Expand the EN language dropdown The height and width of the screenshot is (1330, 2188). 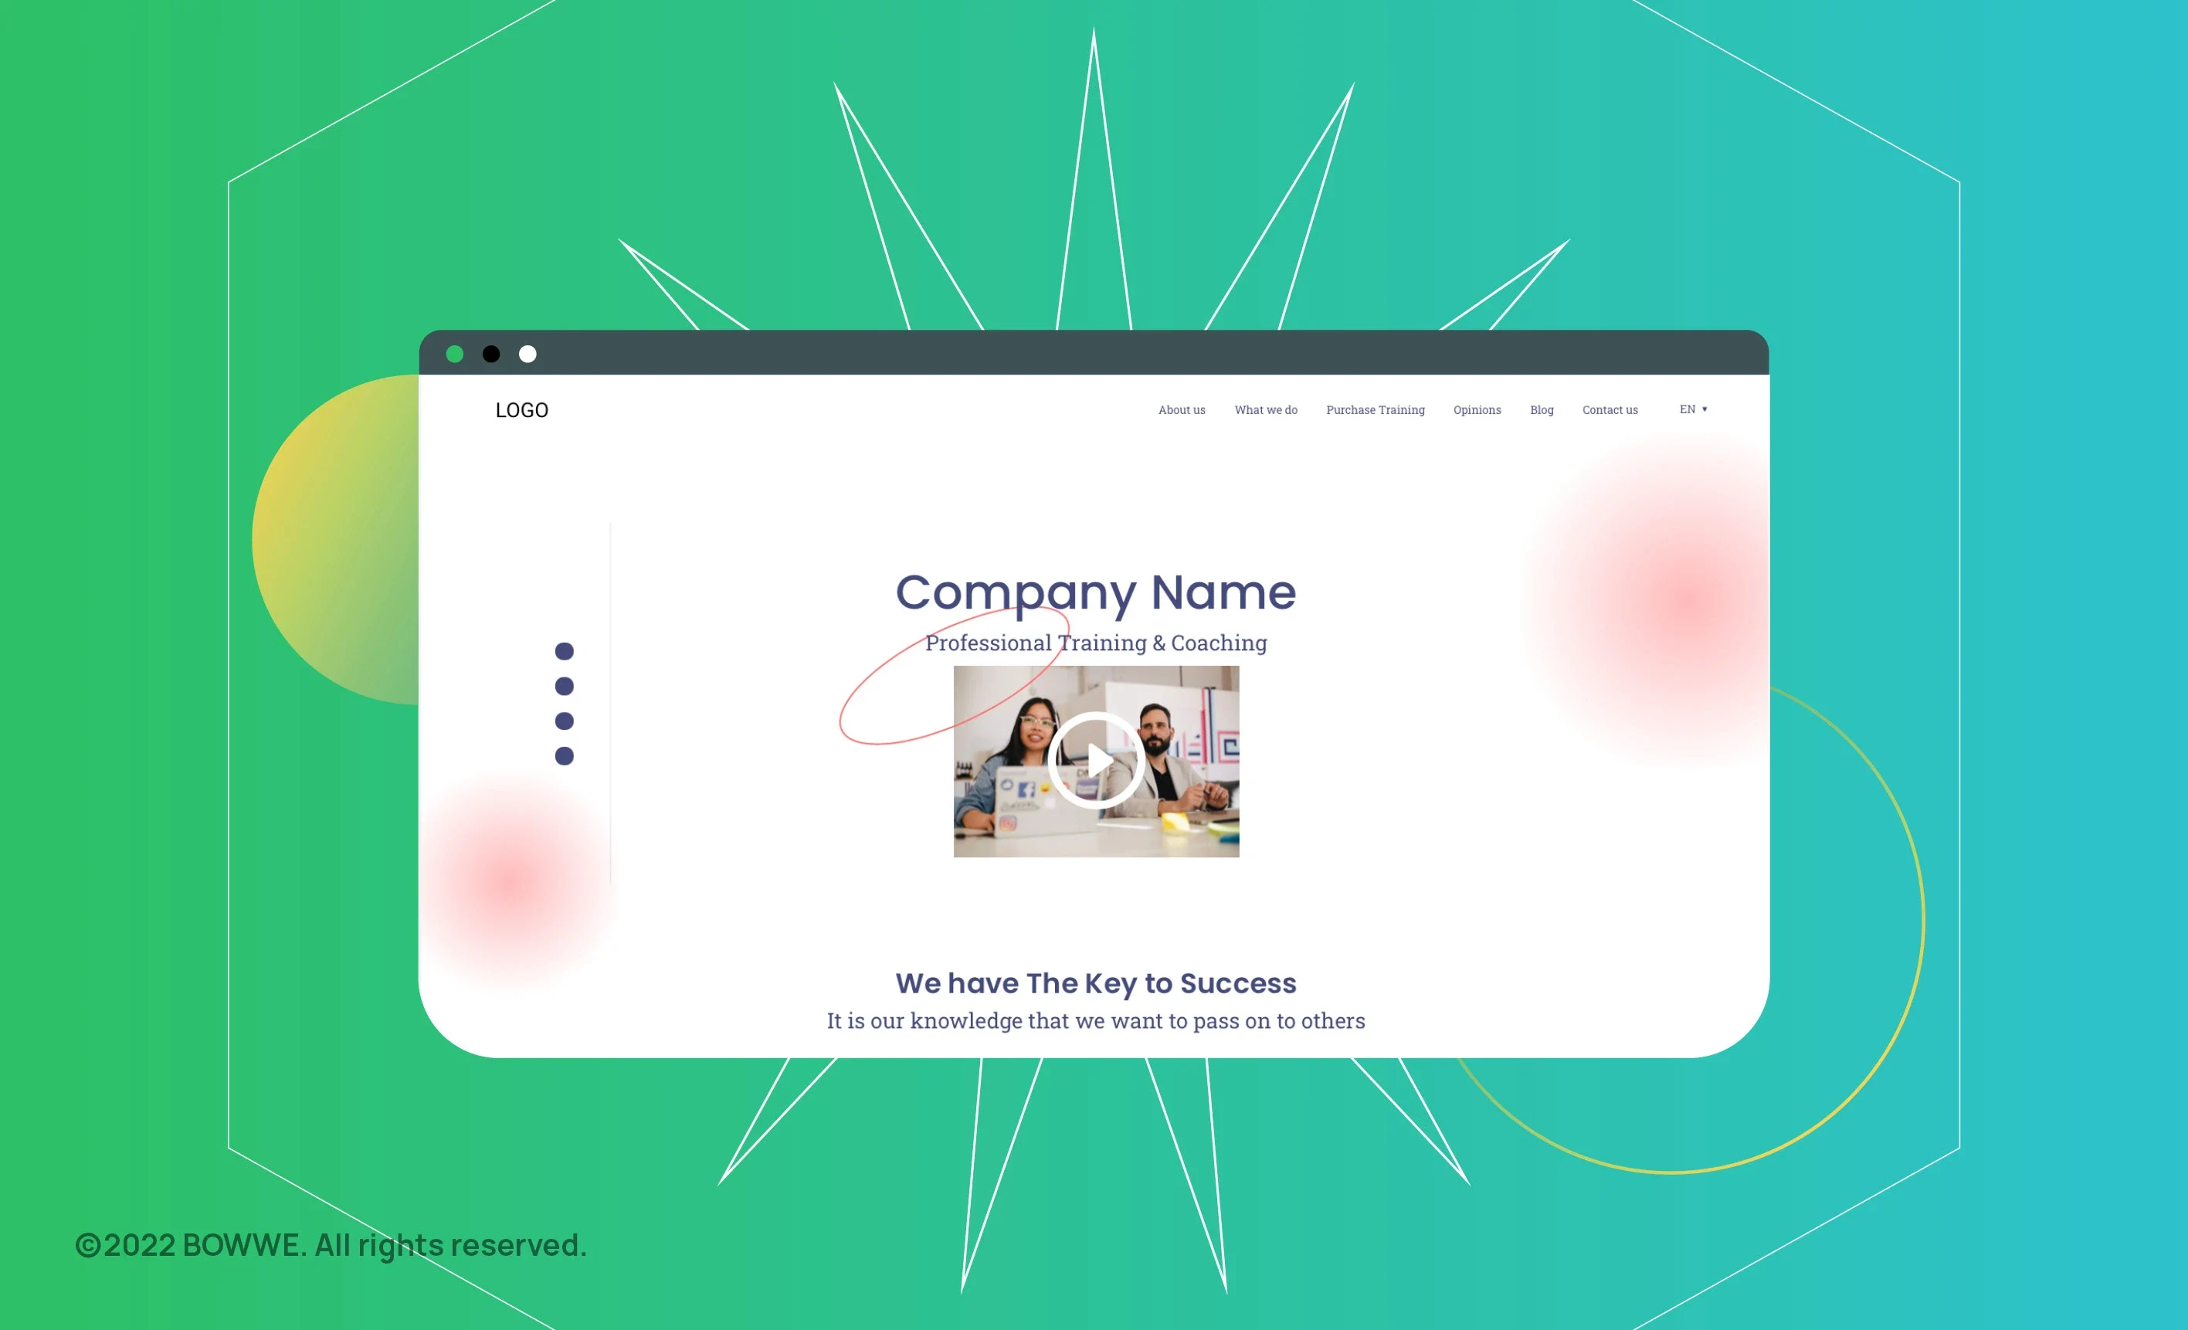click(1691, 409)
